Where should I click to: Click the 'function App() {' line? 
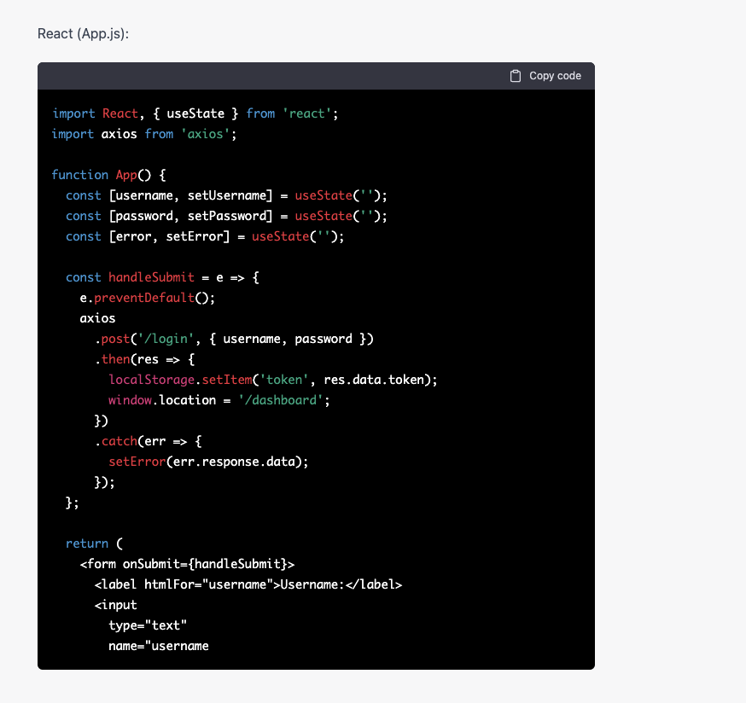tap(109, 175)
